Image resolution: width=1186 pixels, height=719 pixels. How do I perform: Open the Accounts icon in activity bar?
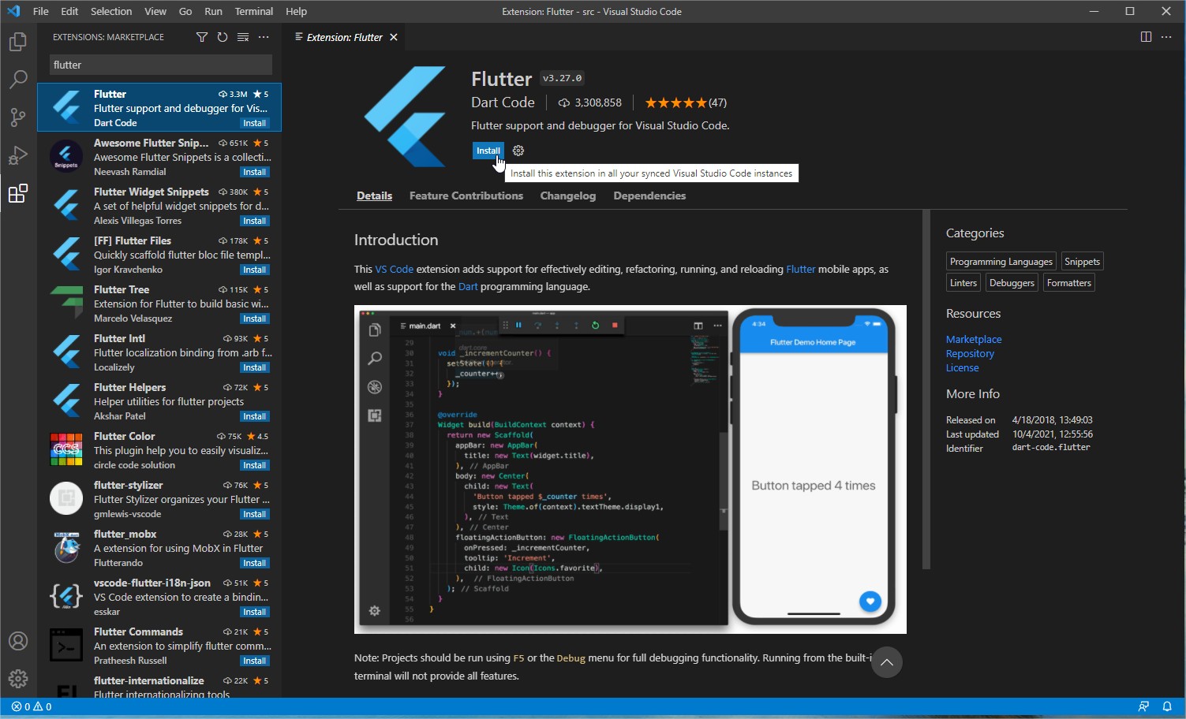(x=17, y=641)
